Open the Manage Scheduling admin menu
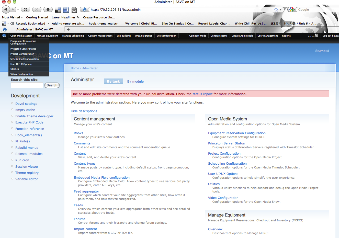The width and height of the screenshot is (339, 238). [73, 36]
